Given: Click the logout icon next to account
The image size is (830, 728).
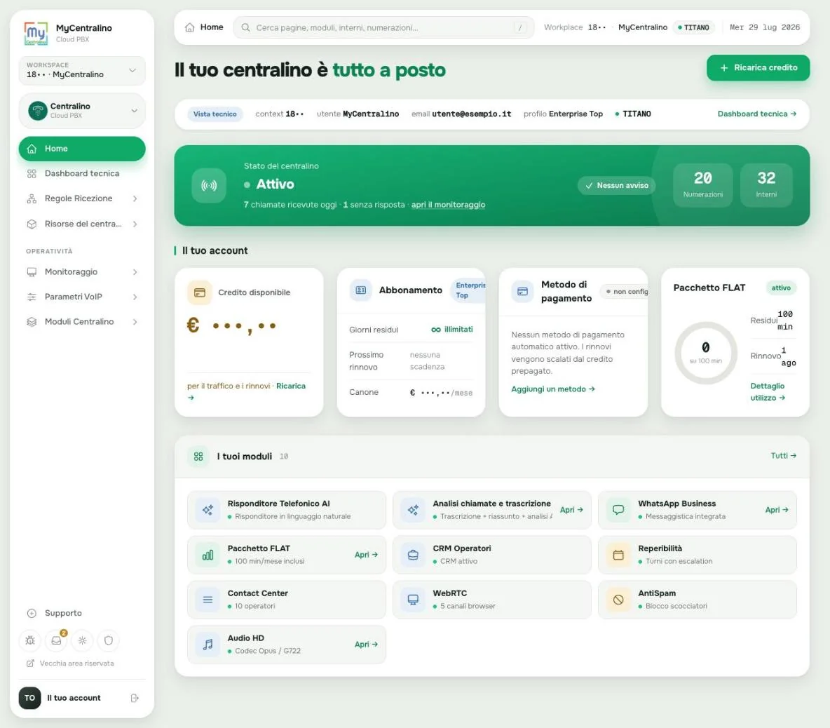Looking at the screenshot, I should (x=135, y=698).
